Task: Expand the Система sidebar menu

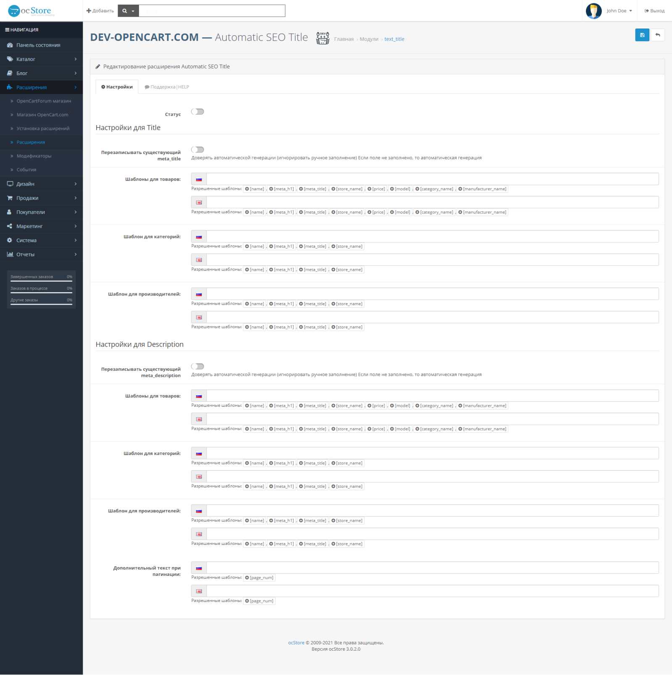Action: click(41, 241)
